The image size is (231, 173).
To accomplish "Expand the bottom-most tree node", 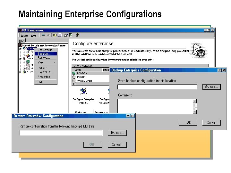I will 20,72.
